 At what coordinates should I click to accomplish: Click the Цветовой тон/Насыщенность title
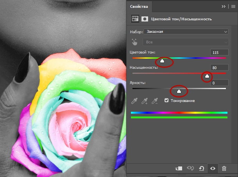pyautogui.click(x=181, y=19)
